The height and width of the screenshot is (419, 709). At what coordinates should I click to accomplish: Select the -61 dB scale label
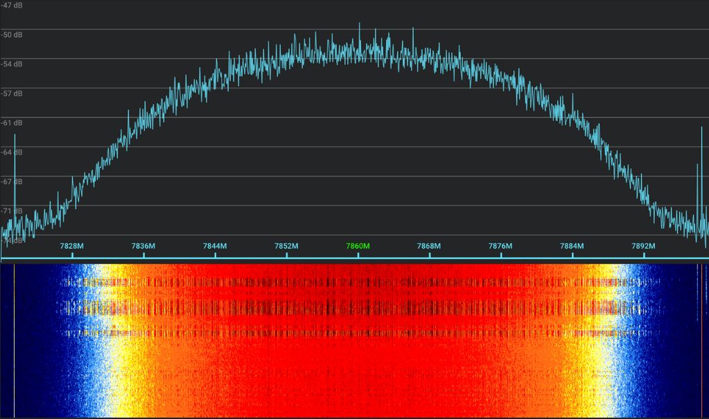[12, 123]
